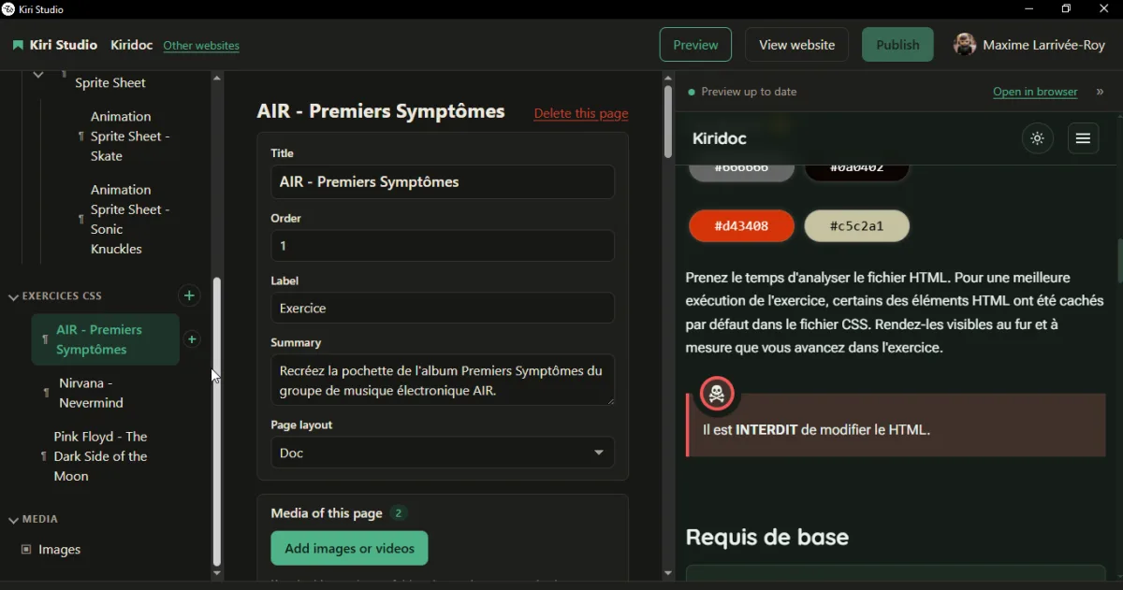Image resolution: width=1123 pixels, height=590 pixels.
Task: Click Add images or videos button
Action: (349, 548)
